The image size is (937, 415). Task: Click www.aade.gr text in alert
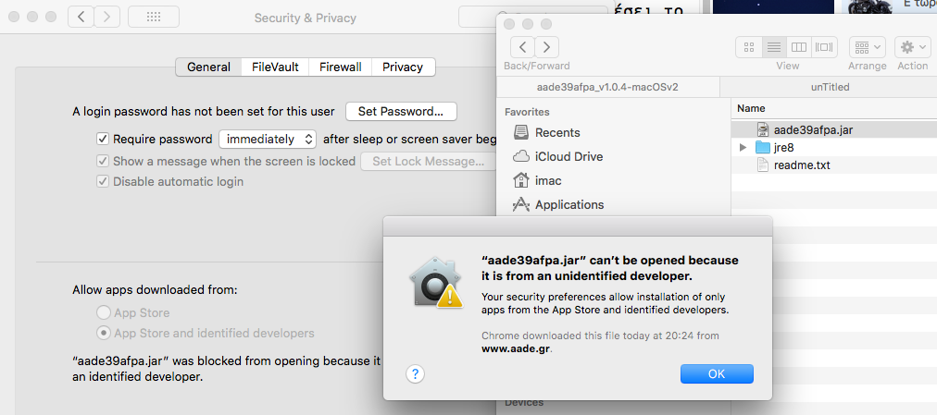point(516,349)
